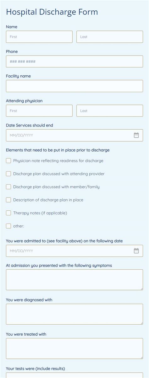Click the Name Last input field

click(x=110, y=37)
